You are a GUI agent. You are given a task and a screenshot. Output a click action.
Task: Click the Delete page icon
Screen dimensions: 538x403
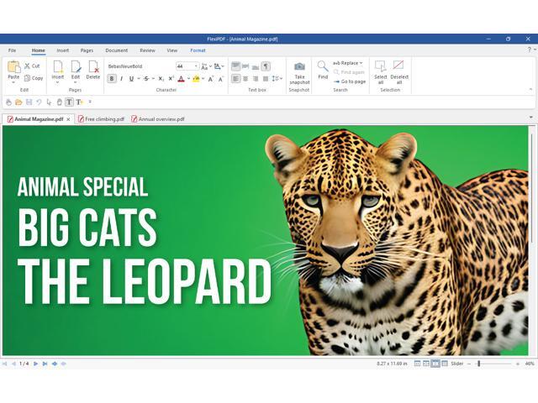(93, 66)
